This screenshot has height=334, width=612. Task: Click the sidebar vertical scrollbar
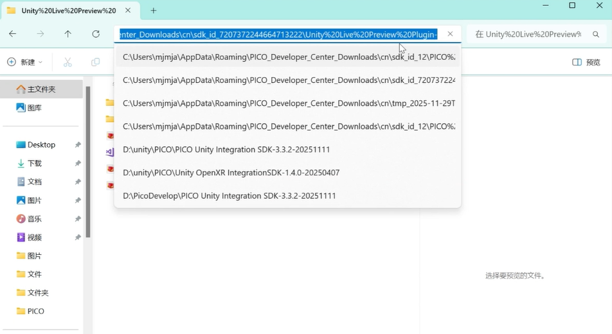[88, 162]
